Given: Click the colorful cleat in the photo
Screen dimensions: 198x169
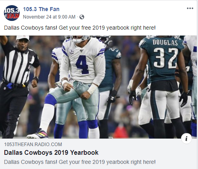Looking at the screenshot, I should point(38,134).
